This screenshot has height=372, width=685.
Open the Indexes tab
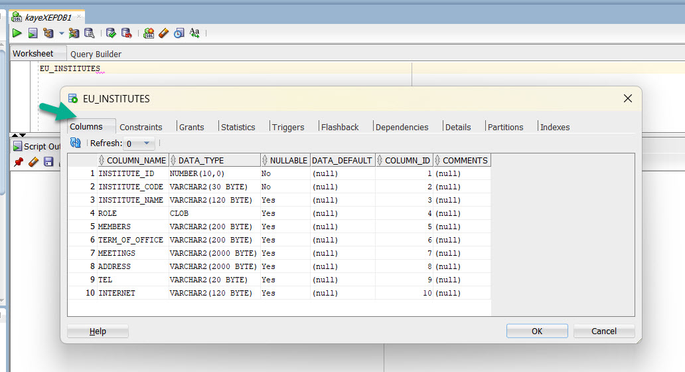coord(555,127)
